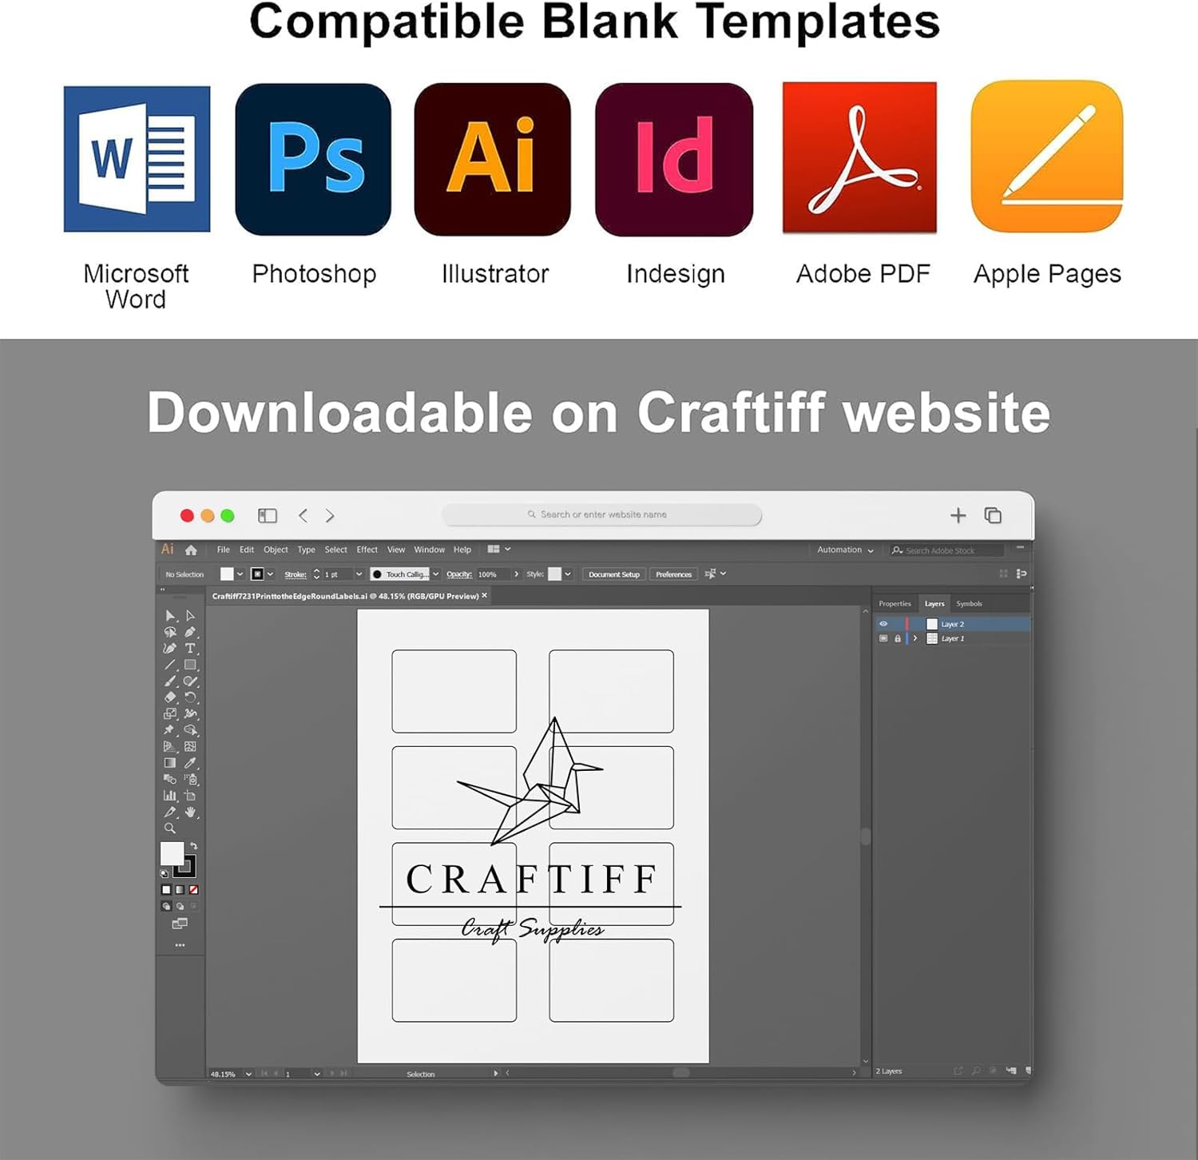Screen dimensions: 1198x1160
Task: Select the Eraser tool
Action: pyautogui.click(x=169, y=697)
